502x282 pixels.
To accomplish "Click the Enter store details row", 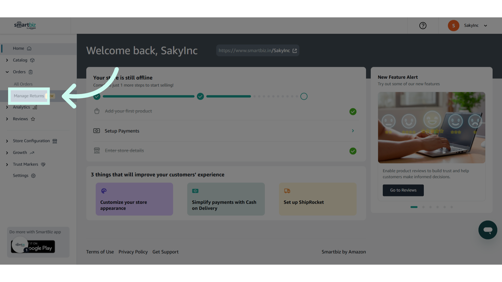I will click(x=226, y=151).
